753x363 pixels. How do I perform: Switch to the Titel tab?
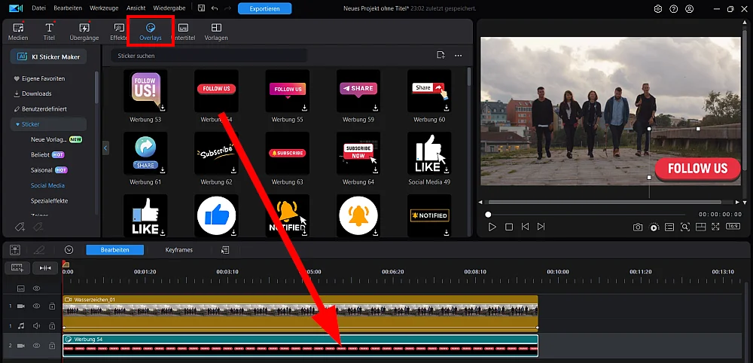click(x=49, y=32)
